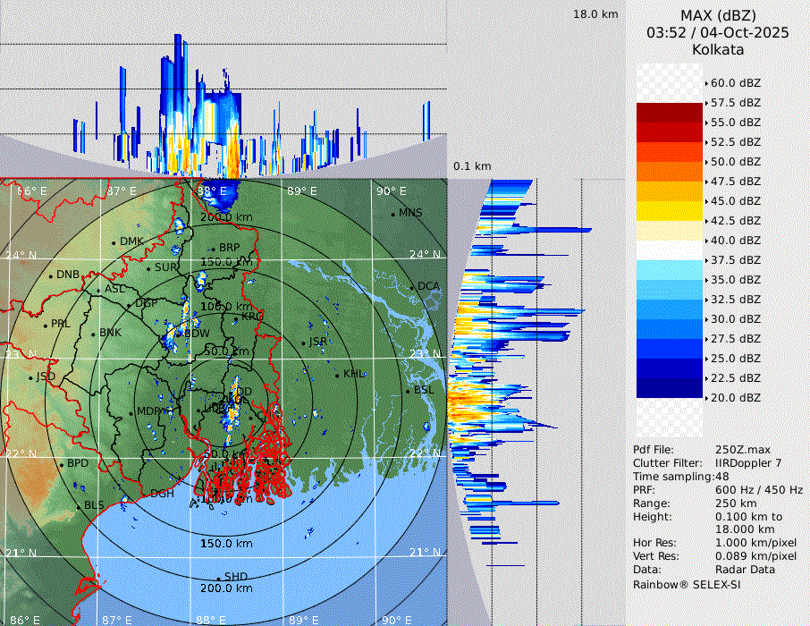Select the JSR station marker
810x626 pixels.
pyautogui.click(x=304, y=343)
